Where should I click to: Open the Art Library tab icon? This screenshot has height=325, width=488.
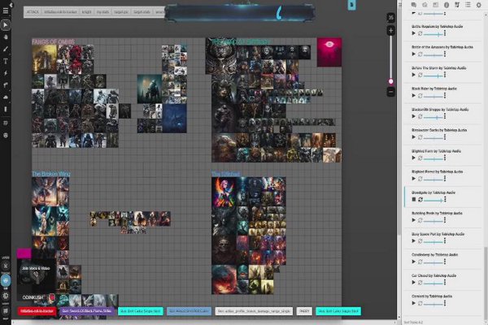[425, 5]
